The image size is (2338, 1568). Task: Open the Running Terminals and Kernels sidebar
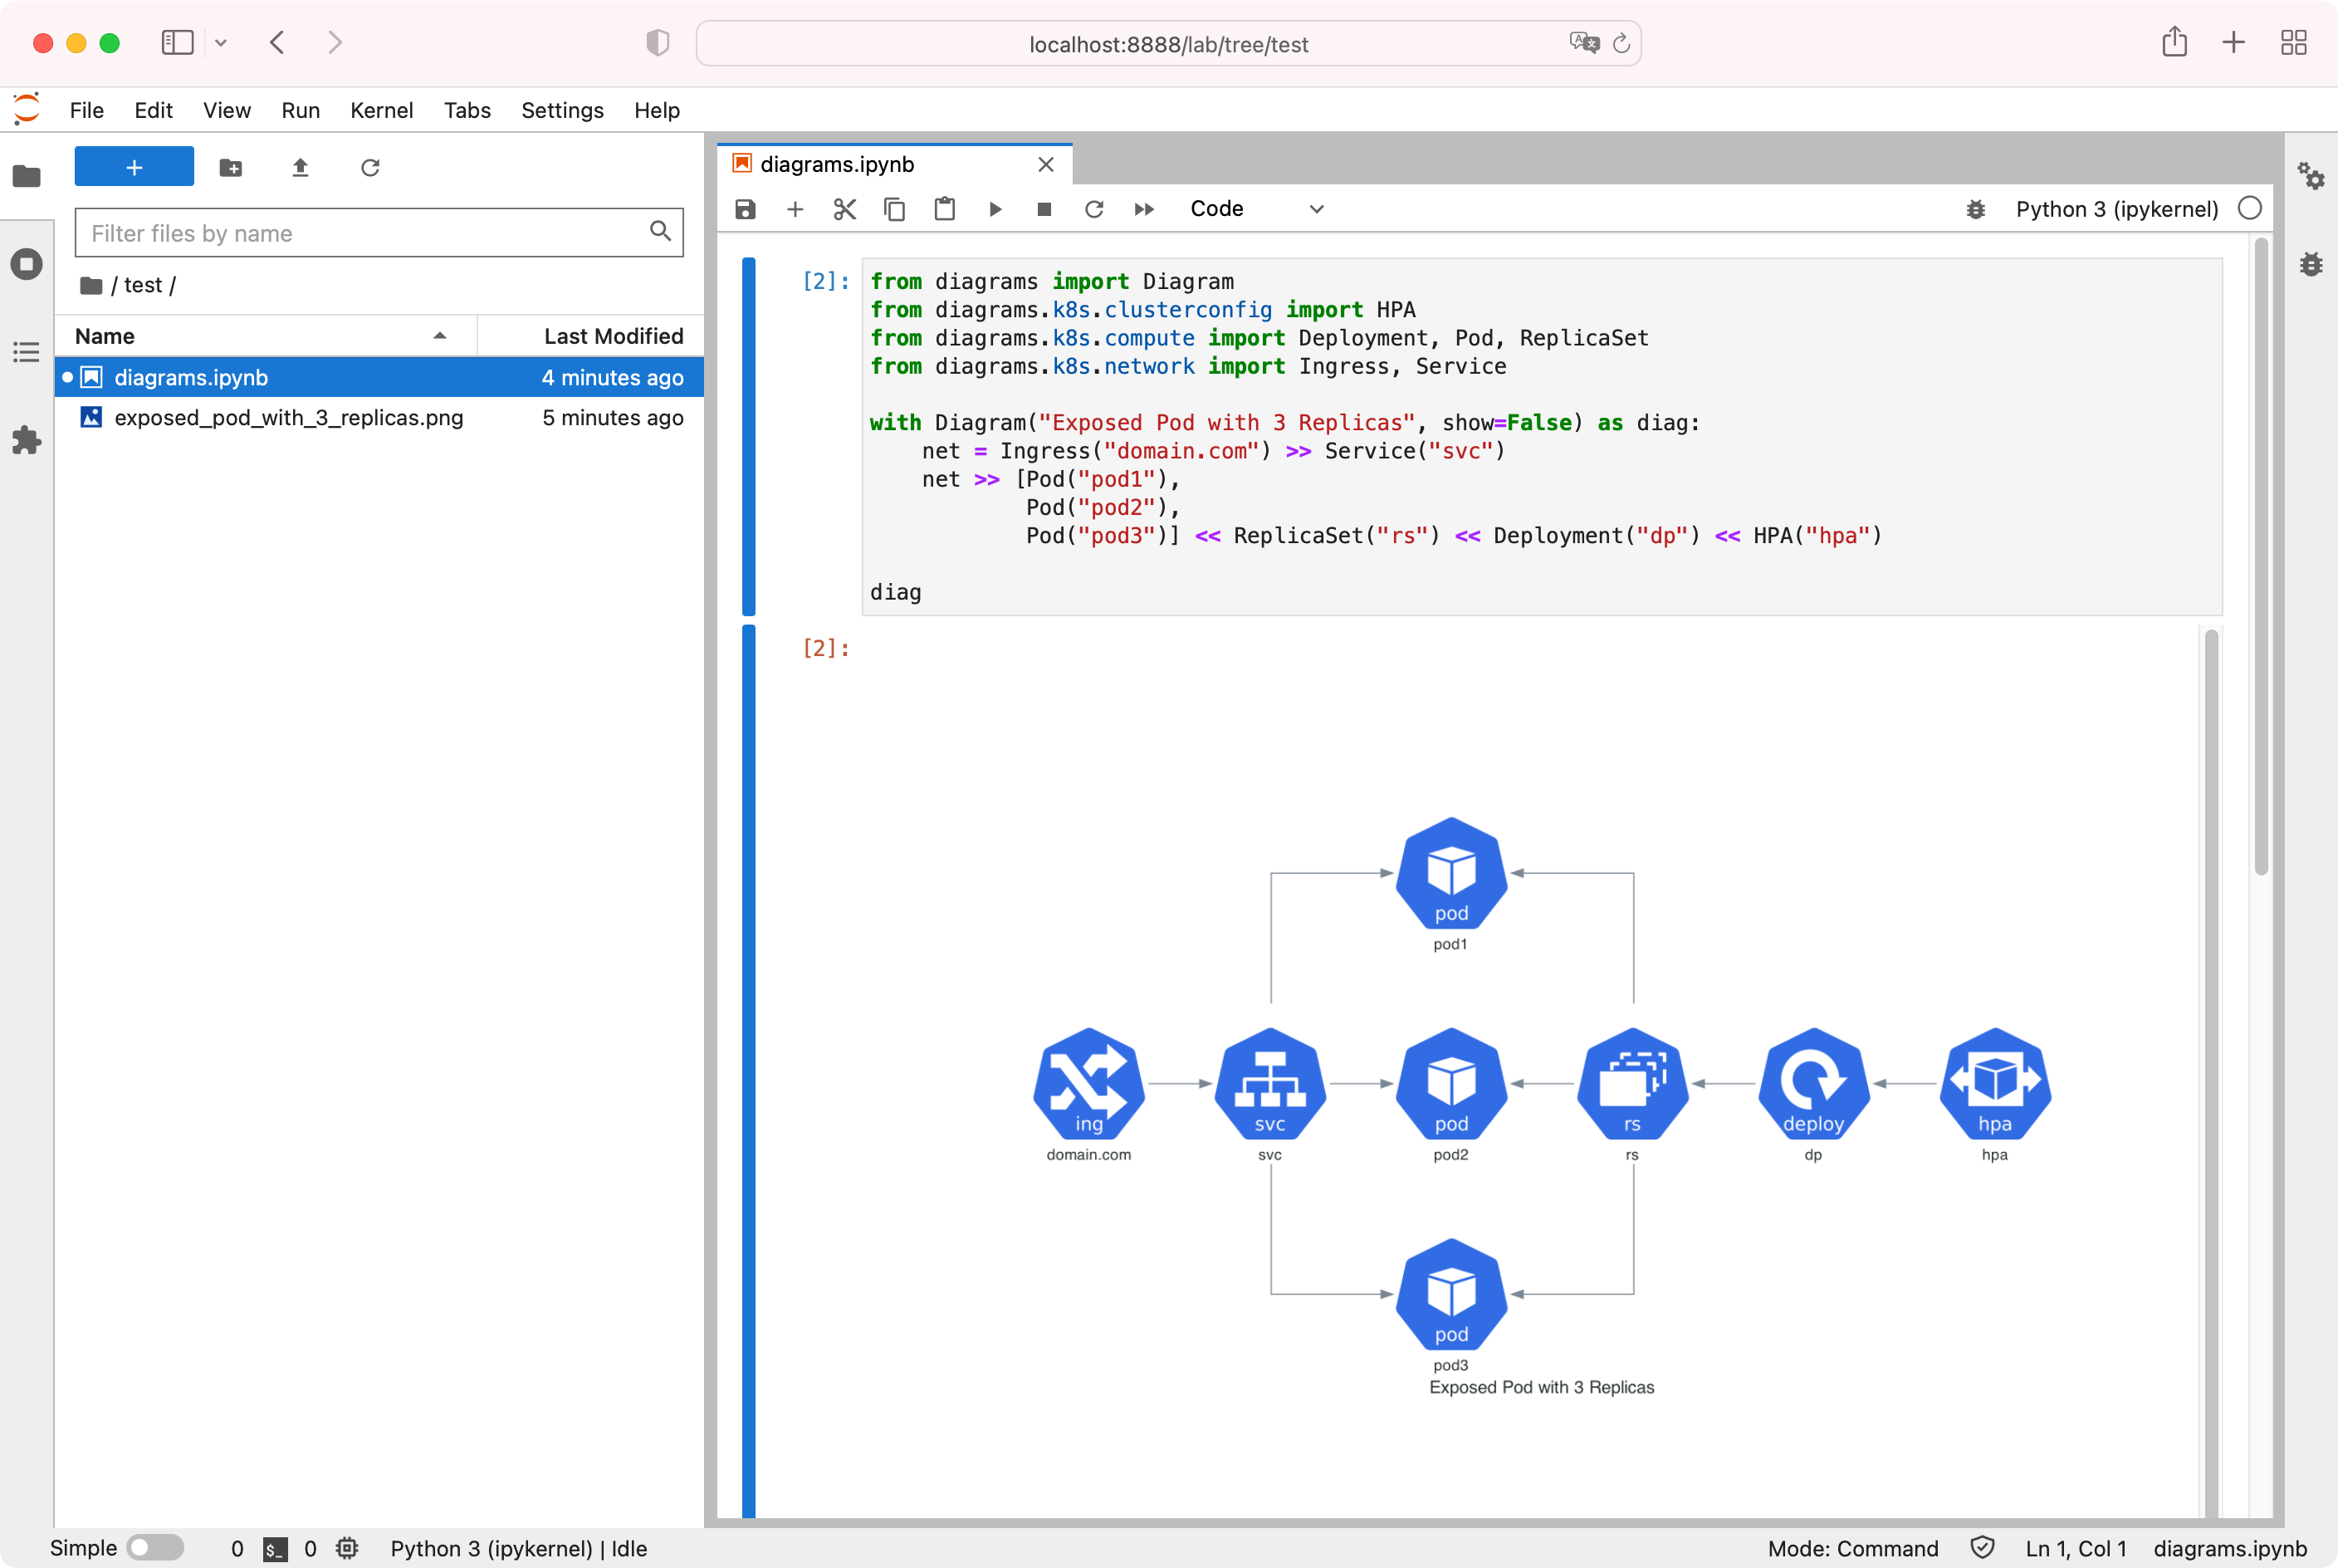coord(27,264)
